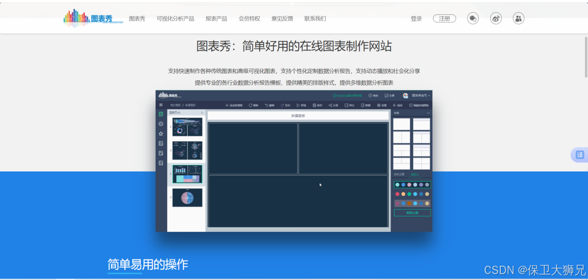Select the highlighted page 3 thumbnail
Image resolution: width=588 pixels, height=280 pixels.
pyautogui.click(x=187, y=174)
